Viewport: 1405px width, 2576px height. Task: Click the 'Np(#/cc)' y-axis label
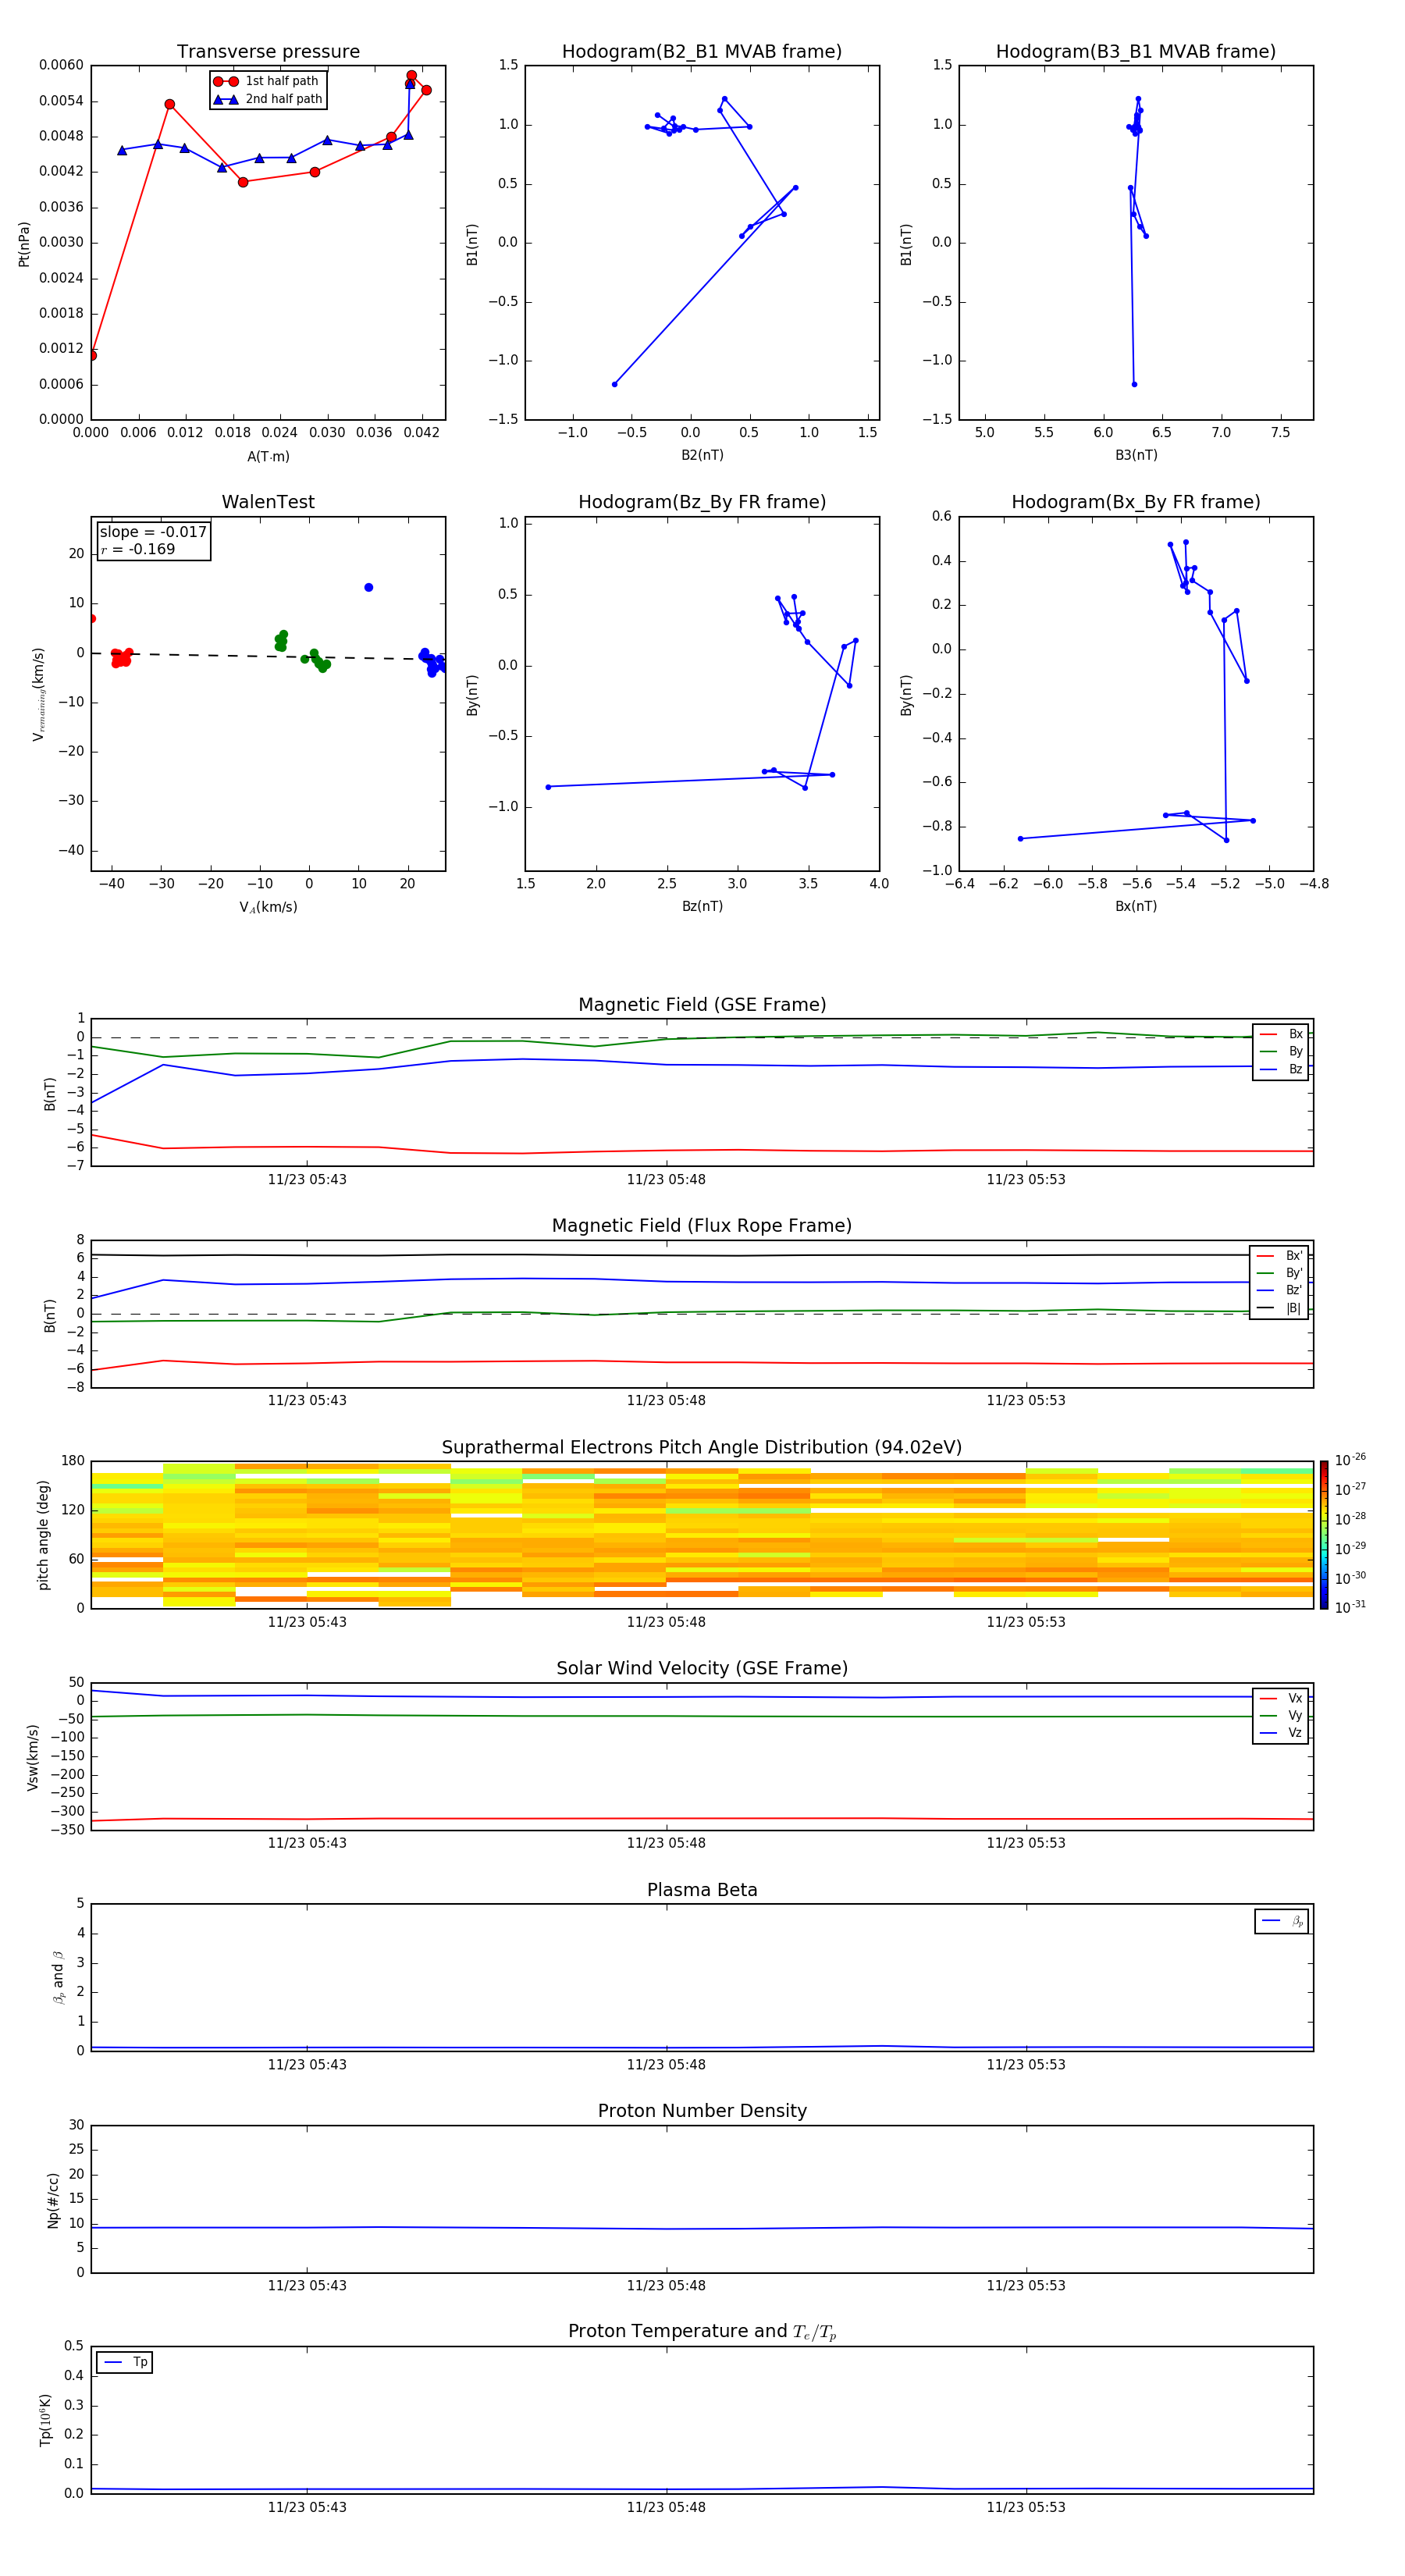point(53,2200)
